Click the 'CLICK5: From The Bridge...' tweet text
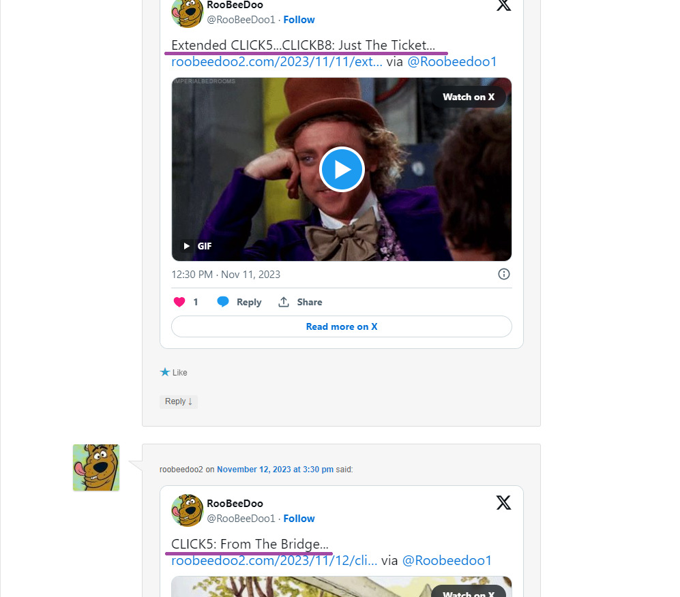Screen dimensions: 680x597 250,544
